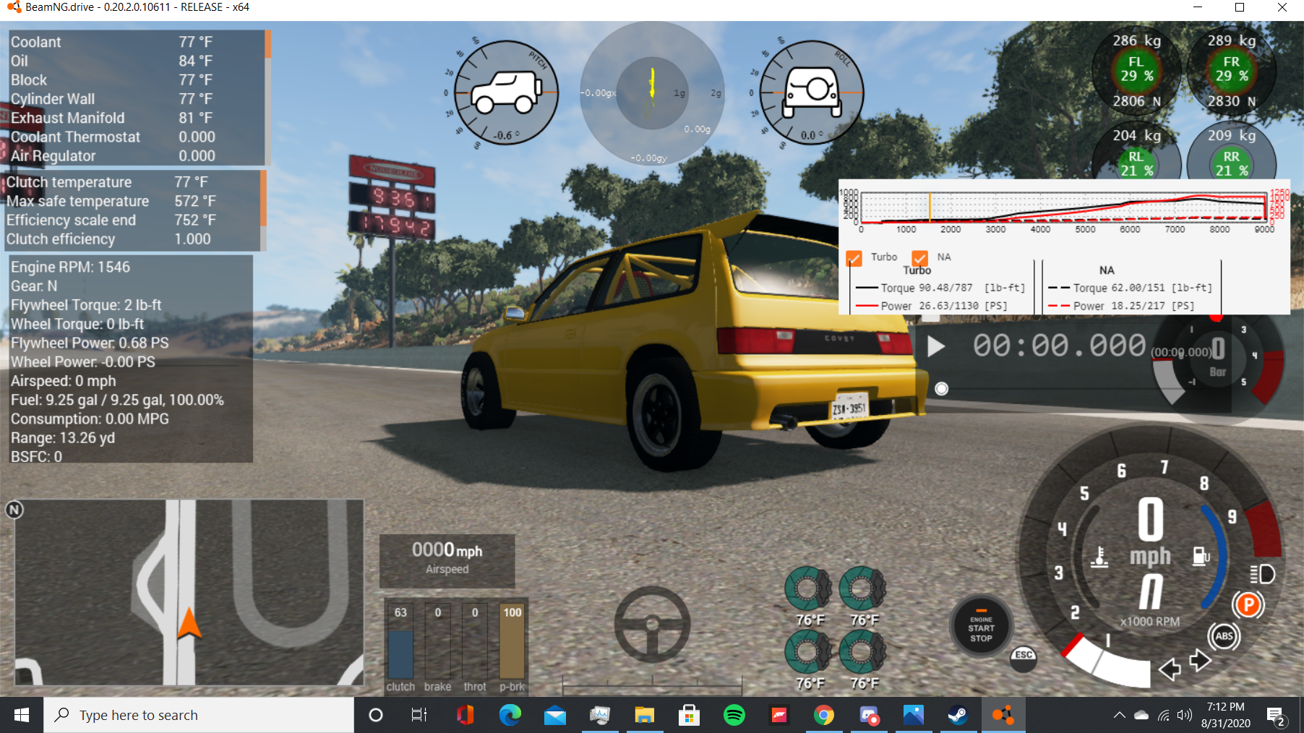Viewport: 1304px width, 733px height.
Task: Click the clutch thermals panel scrollbar
Action: point(263,210)
